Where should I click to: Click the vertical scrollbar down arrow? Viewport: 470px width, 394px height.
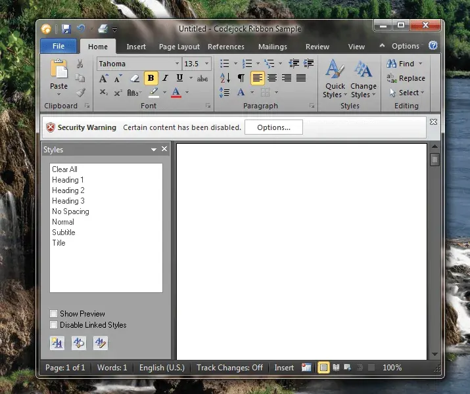pyautogui.click(x=435, y=355)
